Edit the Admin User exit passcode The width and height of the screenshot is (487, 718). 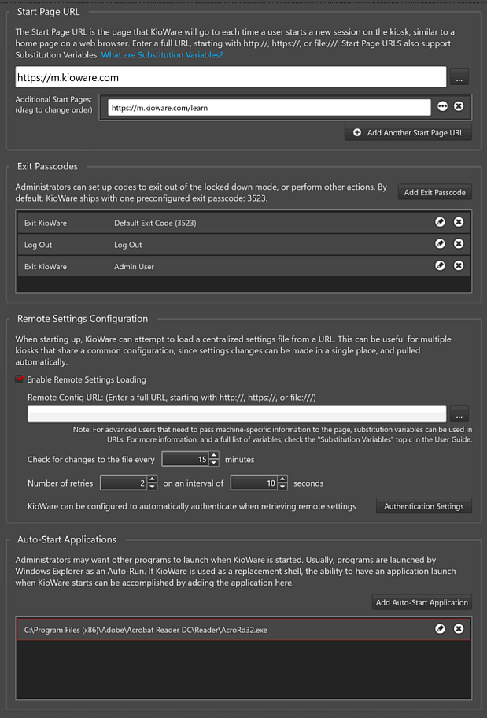pyautogui.click(x=440, y=265)
